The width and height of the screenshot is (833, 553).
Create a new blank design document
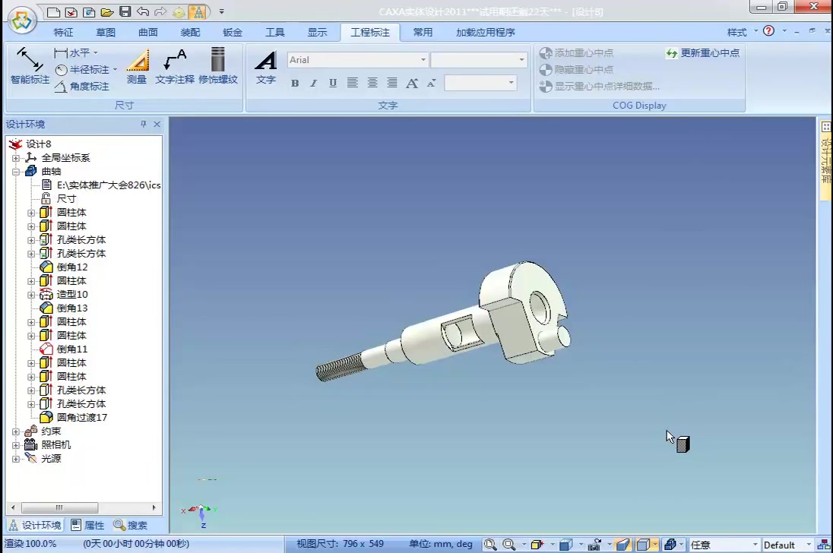(53, 11)
